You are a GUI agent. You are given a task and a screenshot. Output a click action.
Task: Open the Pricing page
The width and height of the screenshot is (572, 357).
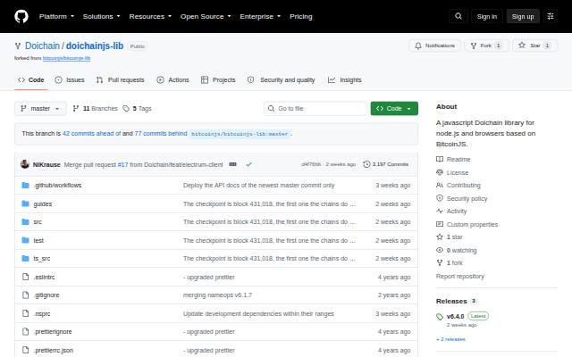tap(301, 16)
